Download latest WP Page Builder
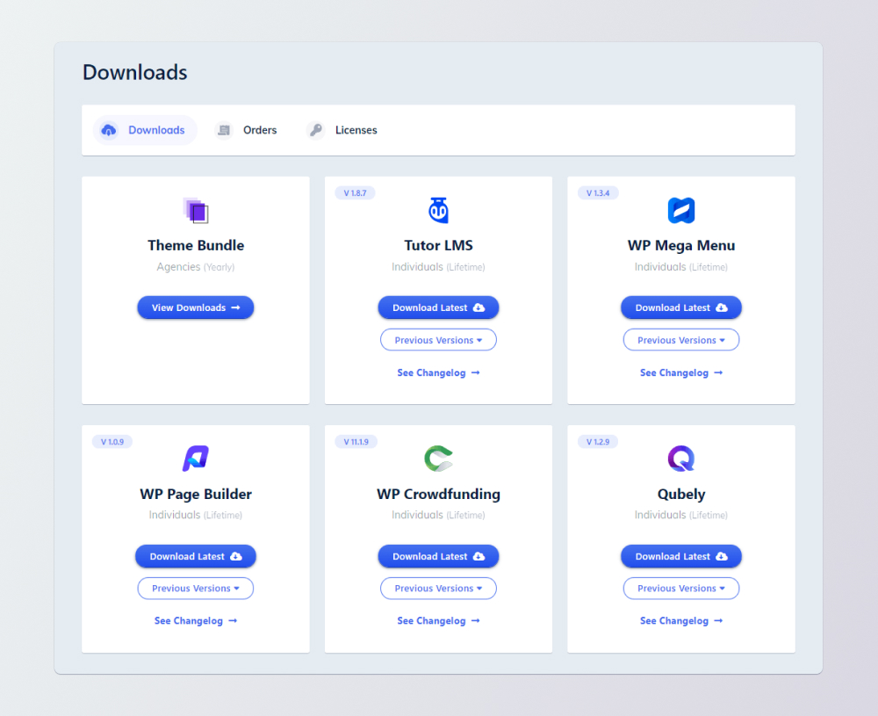The width and height of the screenshot is (878, 716). 196,556
